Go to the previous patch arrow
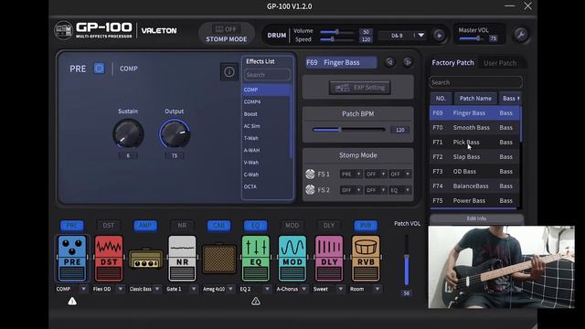585x329 pixels. click(x=389, y=62)
